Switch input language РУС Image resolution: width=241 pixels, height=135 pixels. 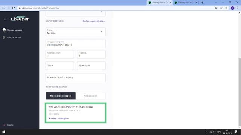219,132
